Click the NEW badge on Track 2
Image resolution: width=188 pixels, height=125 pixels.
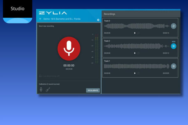(174, 42)
